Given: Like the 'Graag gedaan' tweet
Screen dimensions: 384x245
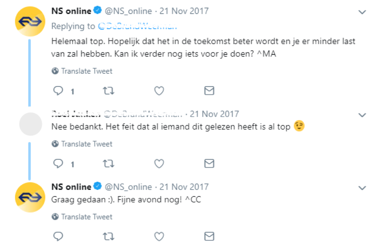Looking at the screenshot, I should [x=159, y=235].
